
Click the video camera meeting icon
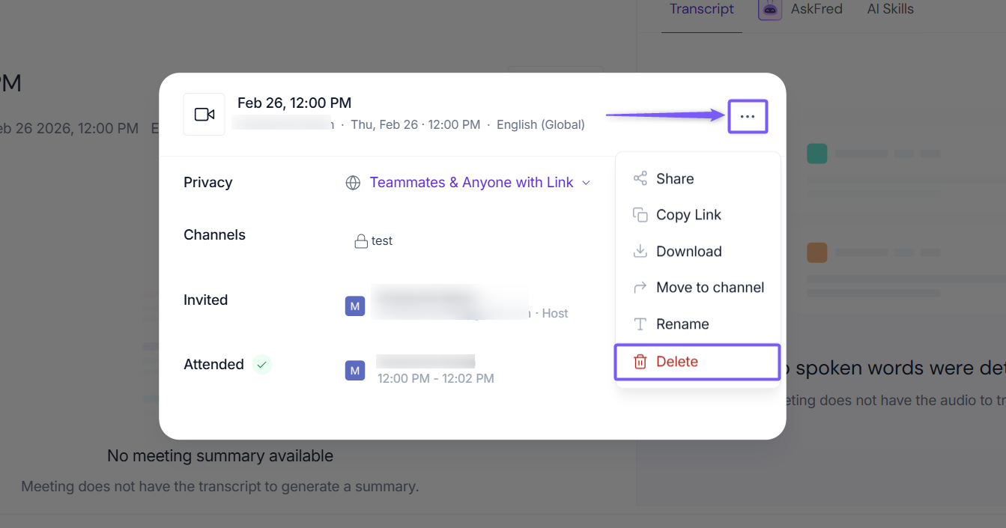[204, 115]
